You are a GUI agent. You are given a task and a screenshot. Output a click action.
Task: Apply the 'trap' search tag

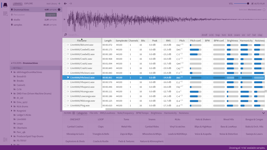(x=217, y=35)
